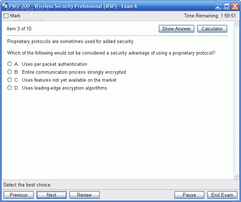Click the scrollbar down arrow
The width and height of the screenshot is (241, 202).
point(236,176)
